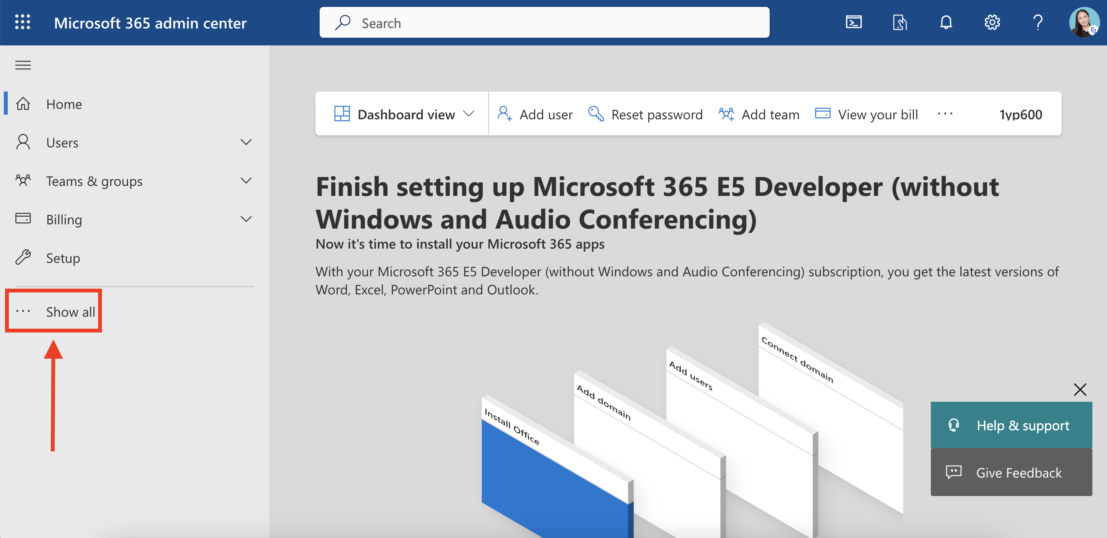This screenshot has height=538, width=1107.
Task: Click the Add team action
Action: (759, 114)
